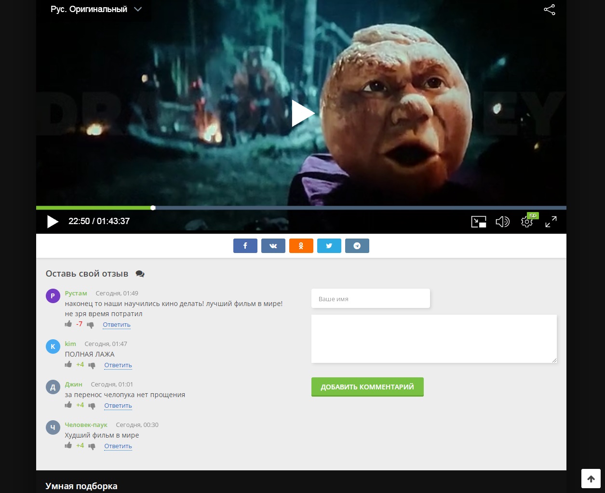
Task: Dislike the comment by Рустам
Action: tap(90, 325)
